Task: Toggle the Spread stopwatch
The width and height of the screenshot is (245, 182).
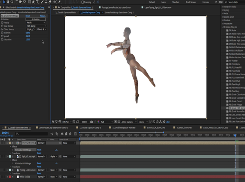Action: coord(2,36)
